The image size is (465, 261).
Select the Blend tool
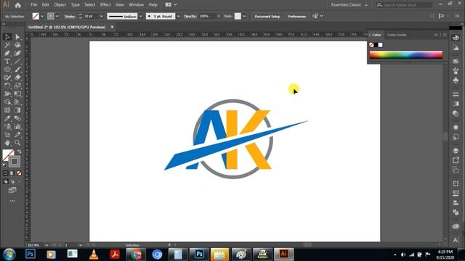pyautogui.click(x=17, y=118)
